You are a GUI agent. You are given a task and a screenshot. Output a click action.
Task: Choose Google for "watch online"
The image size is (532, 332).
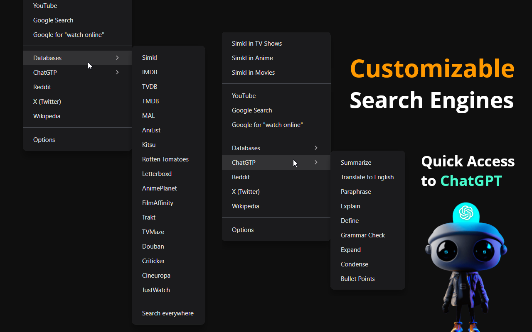pos(267,124)
